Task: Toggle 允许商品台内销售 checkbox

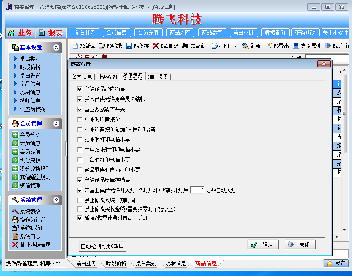Action: pos(80,89)
